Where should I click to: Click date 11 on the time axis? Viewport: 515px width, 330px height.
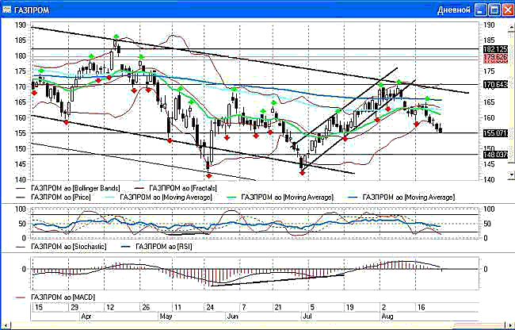click(177, 308)
